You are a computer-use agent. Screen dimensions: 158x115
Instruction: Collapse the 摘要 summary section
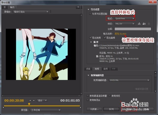point(91,42)
